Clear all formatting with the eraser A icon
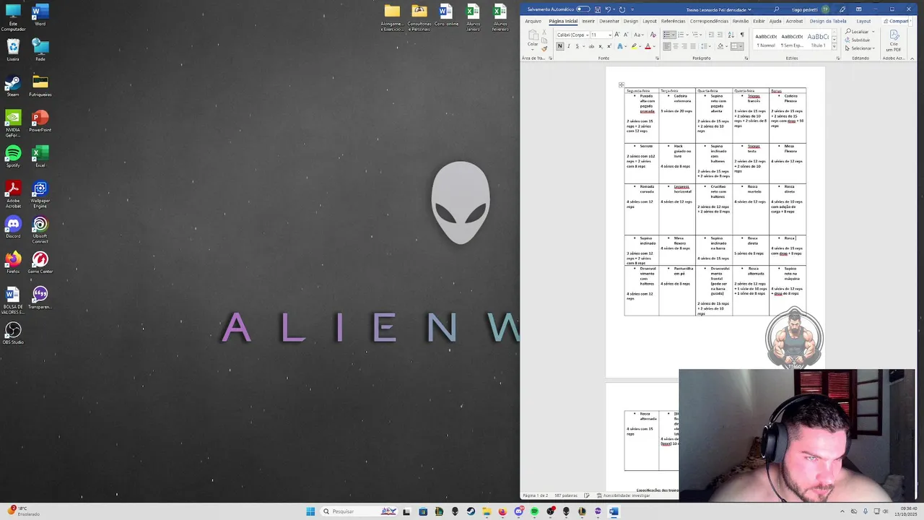924x520 pixels. (x=653, y=35)
